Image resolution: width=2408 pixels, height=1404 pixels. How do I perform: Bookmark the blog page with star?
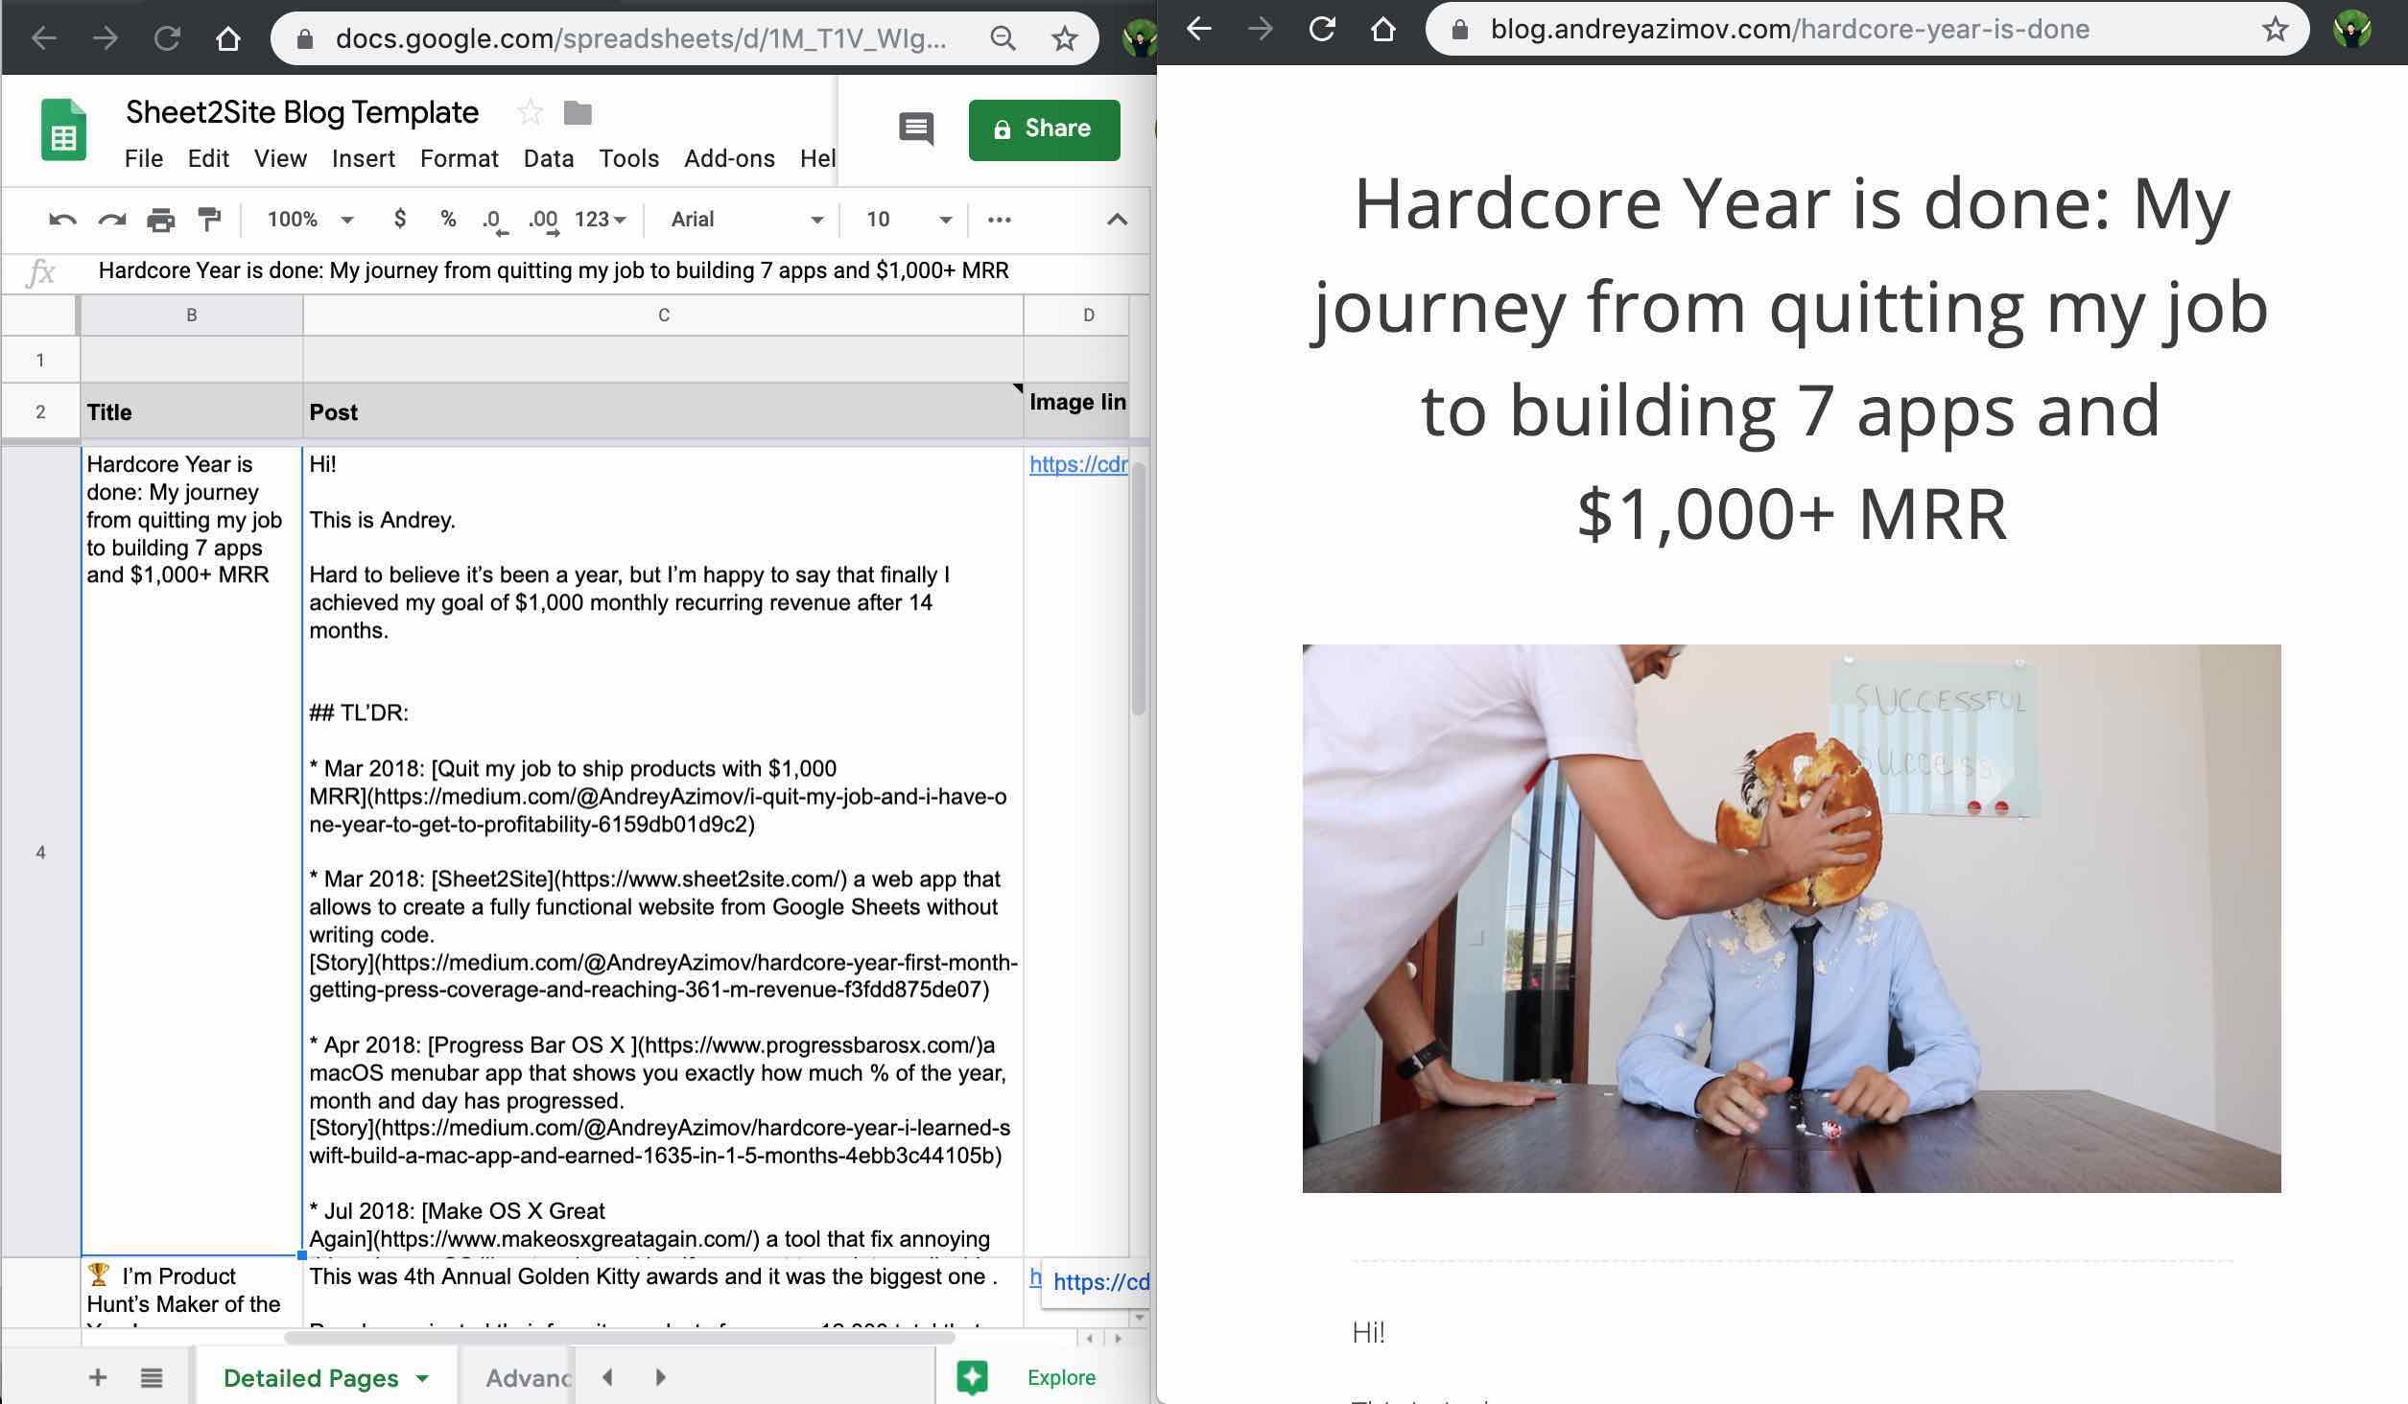[2275, 30]
